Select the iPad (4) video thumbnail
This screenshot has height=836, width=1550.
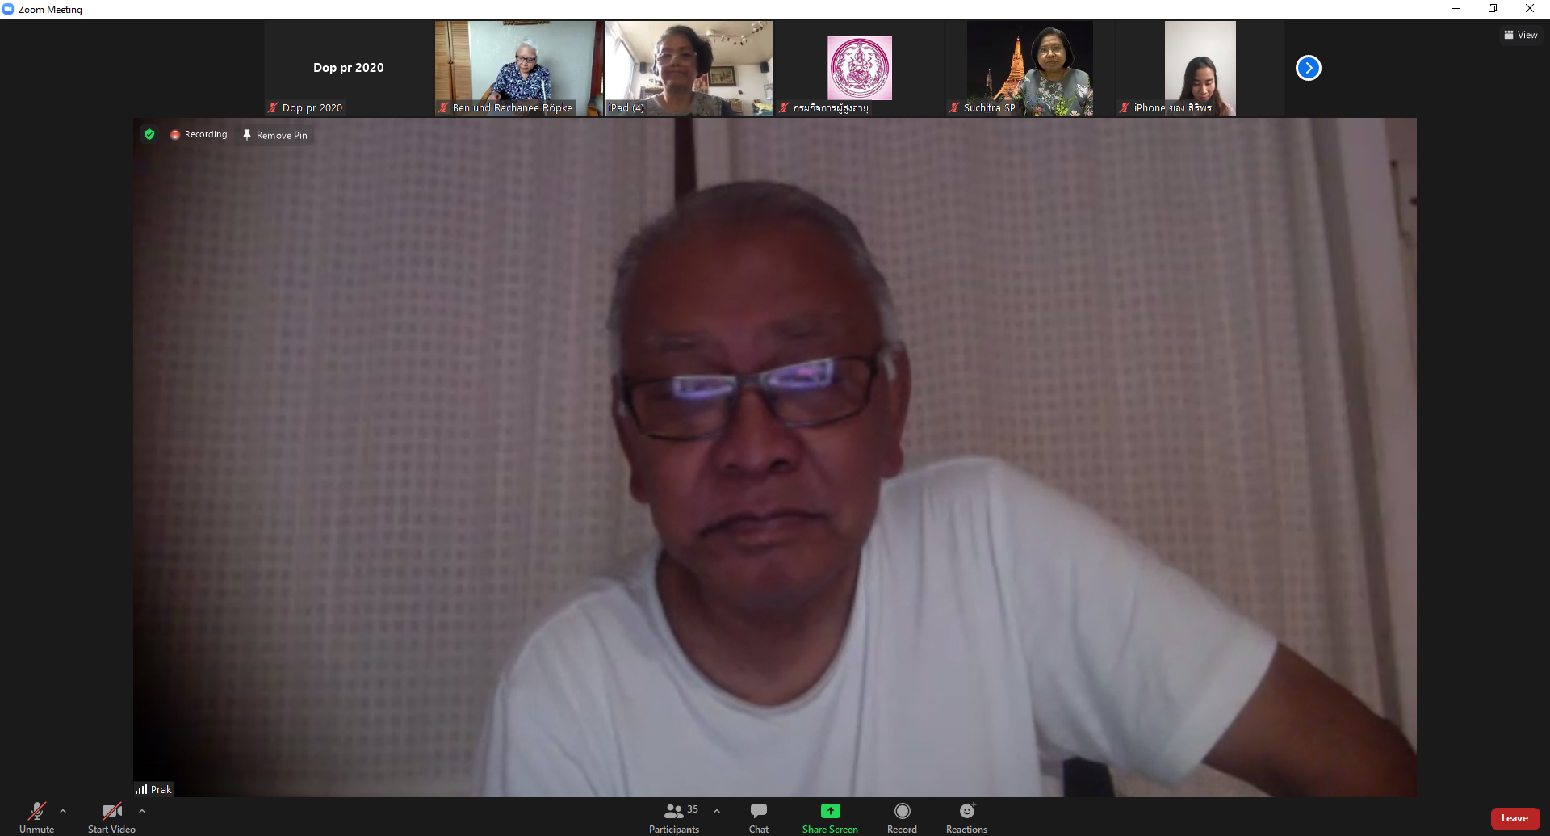pyautogui.click(x=689, y=68)
